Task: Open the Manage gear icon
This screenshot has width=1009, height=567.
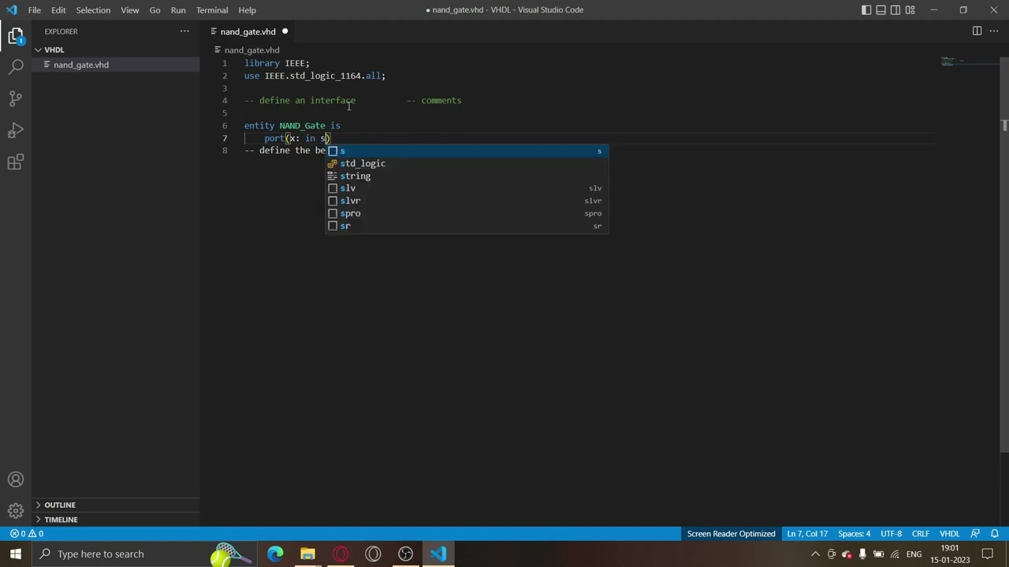Action: (x=16, y=511)
